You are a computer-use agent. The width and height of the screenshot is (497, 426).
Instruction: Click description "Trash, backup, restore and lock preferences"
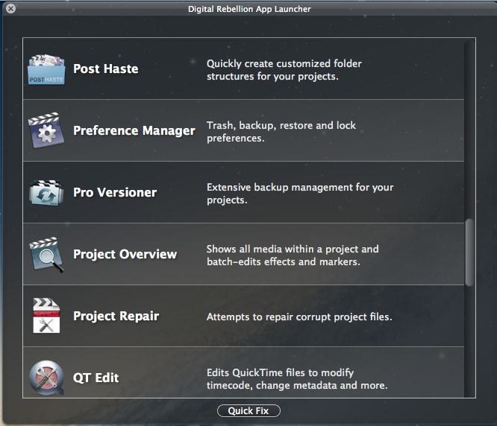click(x=281, y=132)
